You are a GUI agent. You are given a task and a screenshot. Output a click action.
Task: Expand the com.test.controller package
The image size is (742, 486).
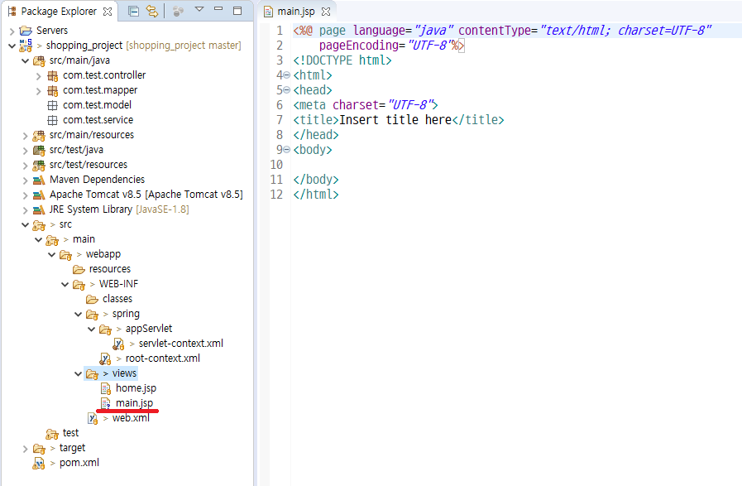click(38, 76)
